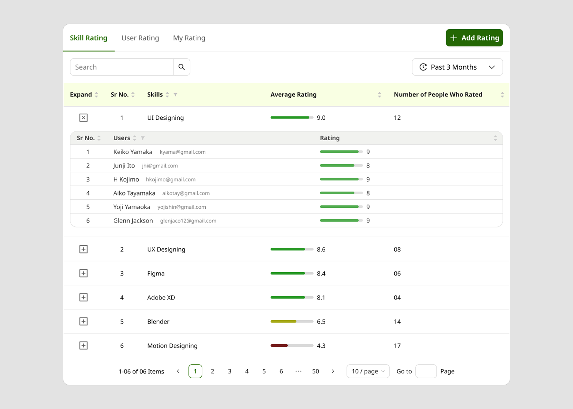Expand the Blender row
573x409 pixels.
(84, 322)
